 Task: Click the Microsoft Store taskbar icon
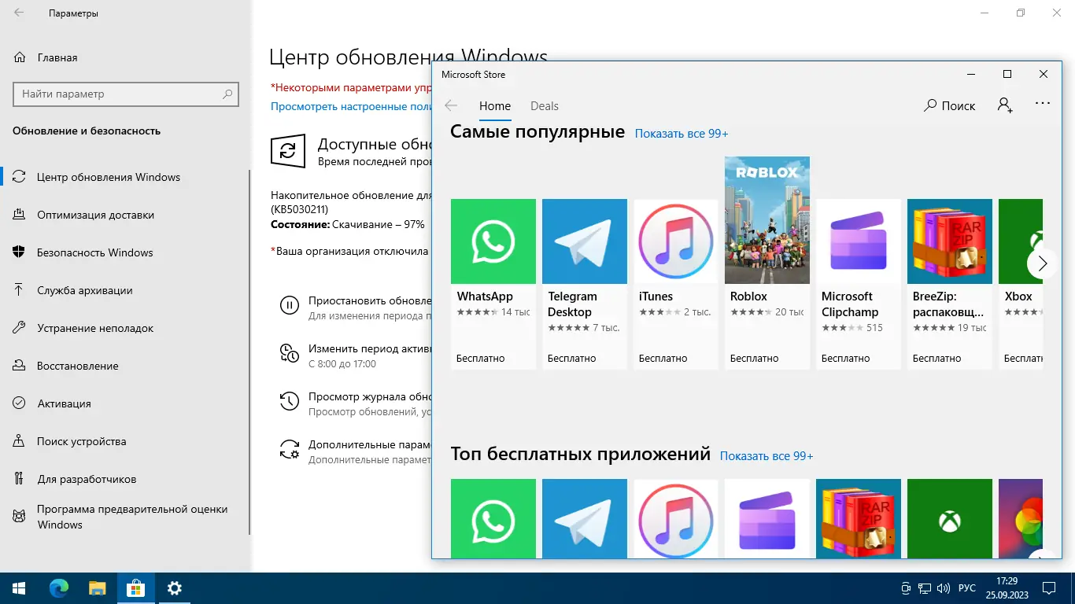(x=135, y=588)
